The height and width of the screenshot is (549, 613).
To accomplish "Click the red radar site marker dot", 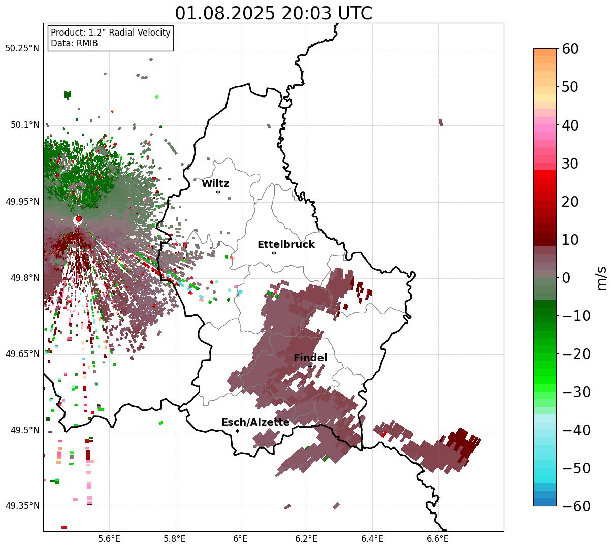I will point(79,219).
